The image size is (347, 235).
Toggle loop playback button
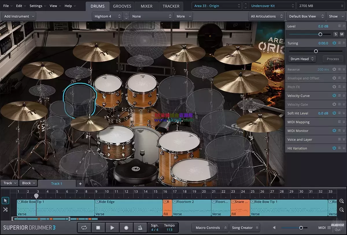coord(84,228)
